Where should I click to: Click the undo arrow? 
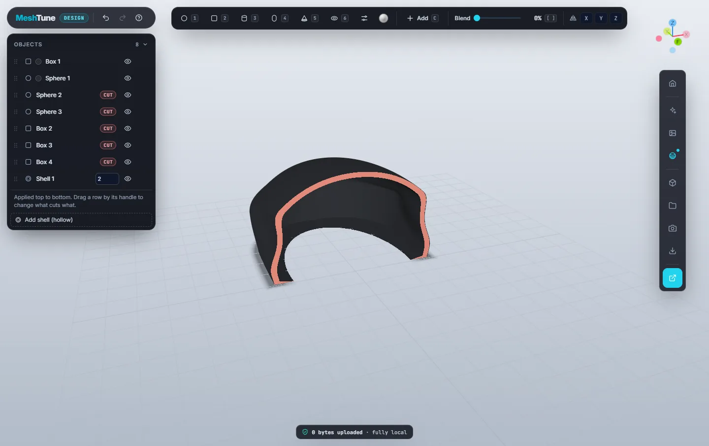click(x=106, y=18)
